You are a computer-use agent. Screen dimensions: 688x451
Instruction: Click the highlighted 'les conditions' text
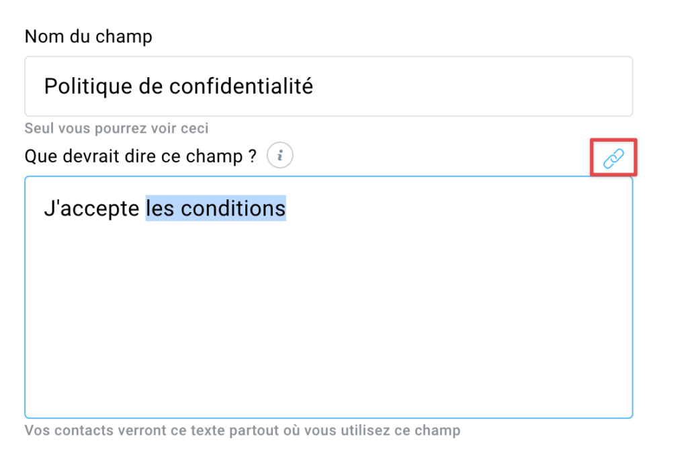[216, 208]
